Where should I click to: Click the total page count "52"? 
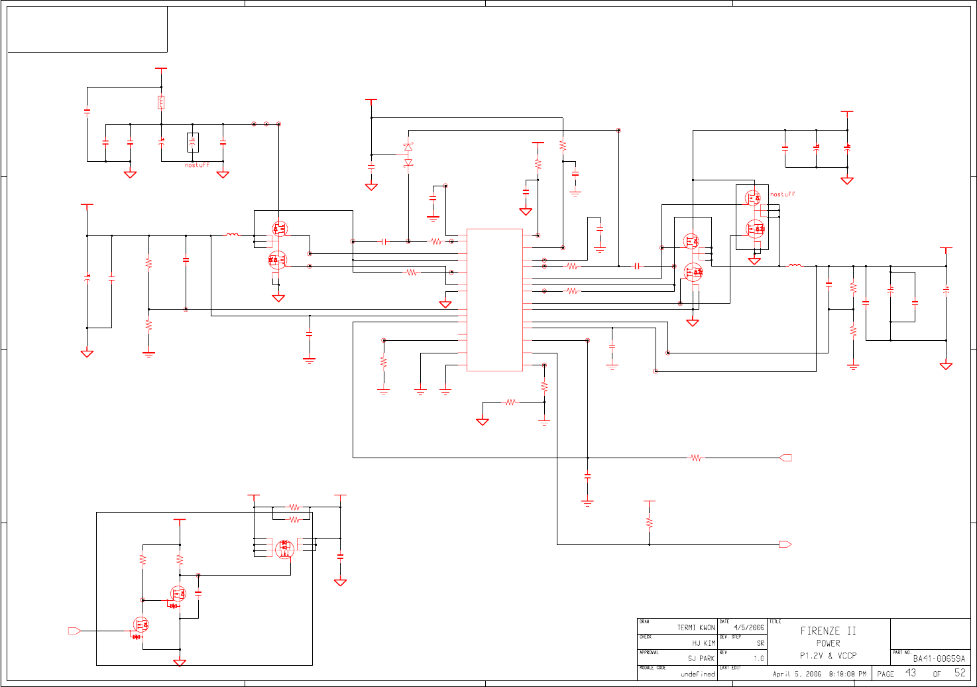pyautogui.click(x=960, y=673)
